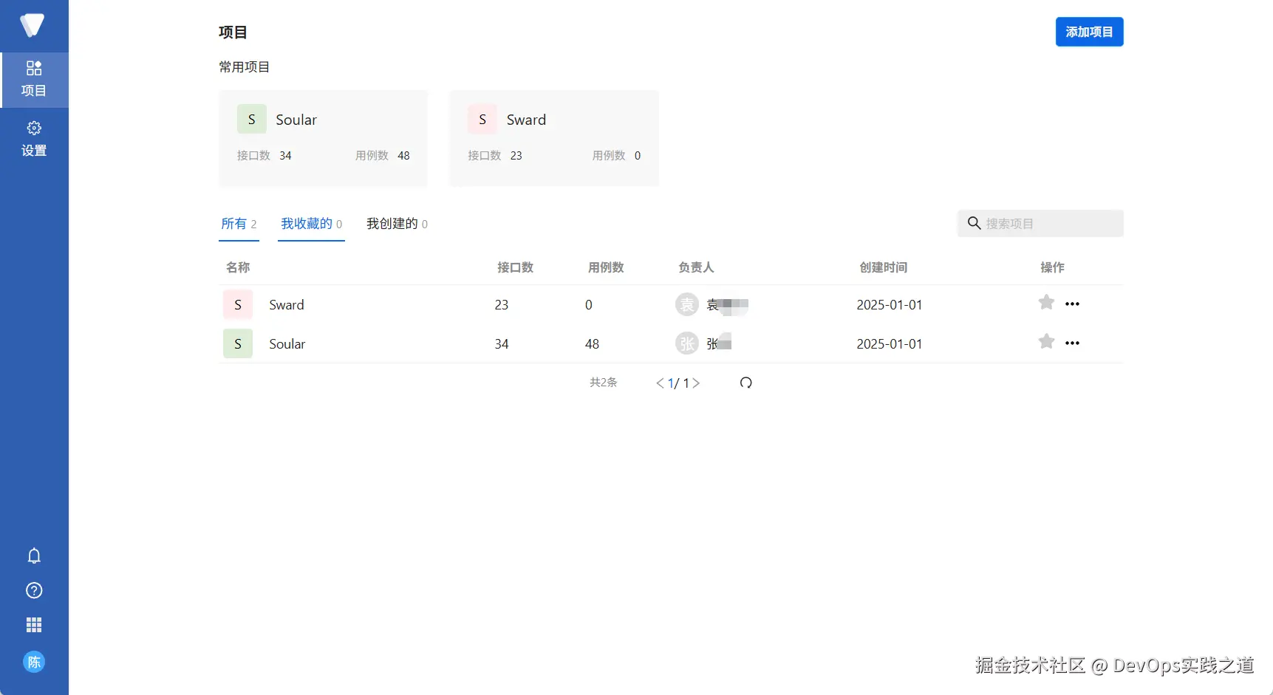The image size is (1273, 695).
Task: Click the 添加项目 button
Action: click(1090, 32)
